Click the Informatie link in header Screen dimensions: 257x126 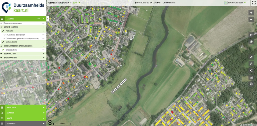[169, 2]
